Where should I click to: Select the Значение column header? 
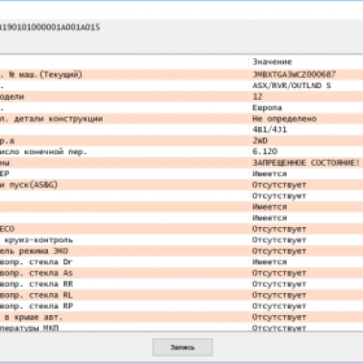[272, 62]
